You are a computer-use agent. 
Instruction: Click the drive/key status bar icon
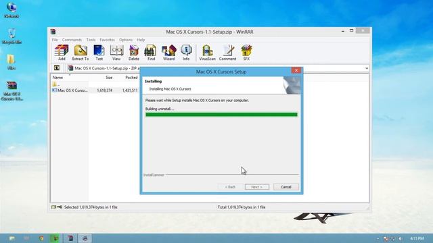[x=57, y=207]
